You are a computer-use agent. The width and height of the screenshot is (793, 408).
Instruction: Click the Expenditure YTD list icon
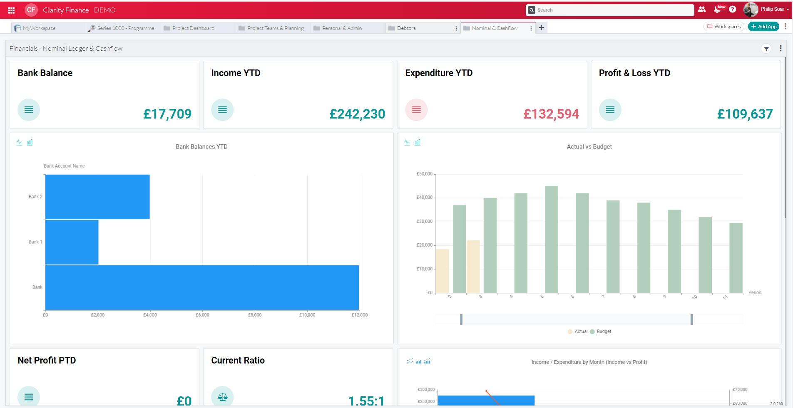[x=416, y=110]
